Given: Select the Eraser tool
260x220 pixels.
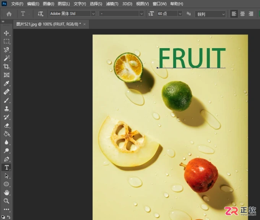Looking at the screenshot, I should click(x=6, y=126).
